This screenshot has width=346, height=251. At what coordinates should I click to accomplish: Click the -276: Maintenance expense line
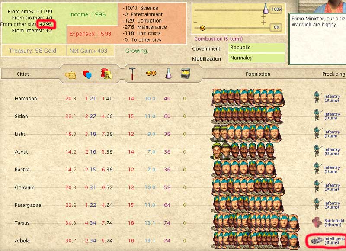145,27
